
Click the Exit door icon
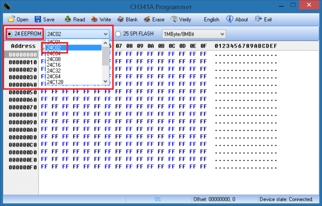258,19
